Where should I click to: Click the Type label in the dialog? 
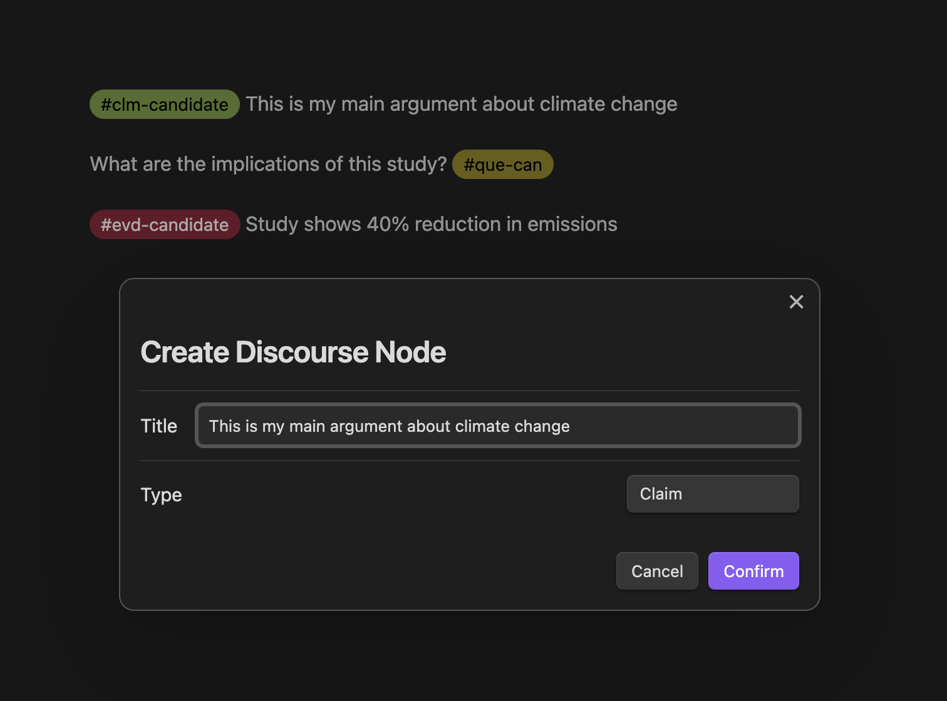161,494
